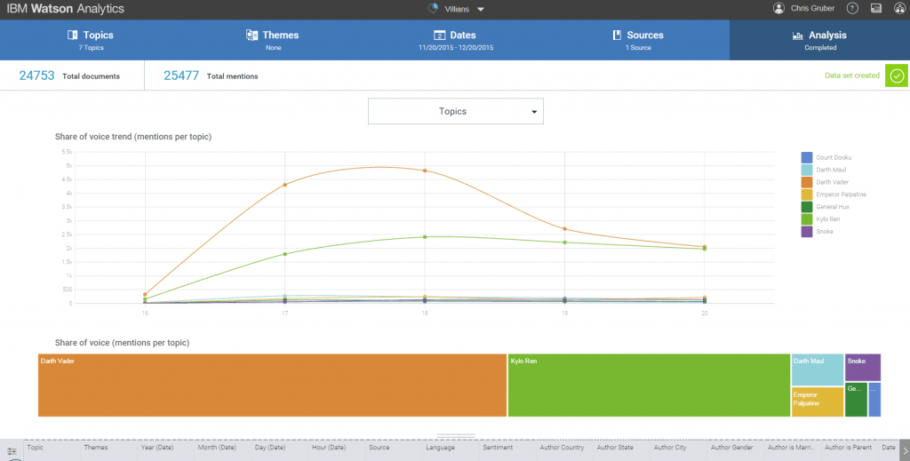Open the help question mark icon
The height and width of the screenshot is (461, 910).
click(852, 8)
